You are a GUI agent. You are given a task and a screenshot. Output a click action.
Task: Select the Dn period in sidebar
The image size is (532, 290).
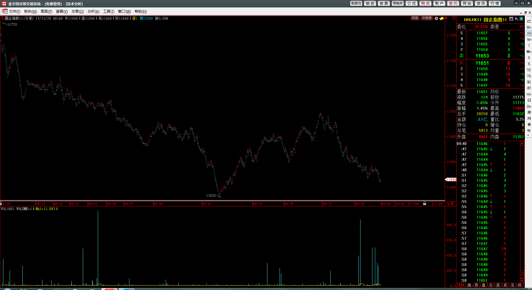click(529, 106)
